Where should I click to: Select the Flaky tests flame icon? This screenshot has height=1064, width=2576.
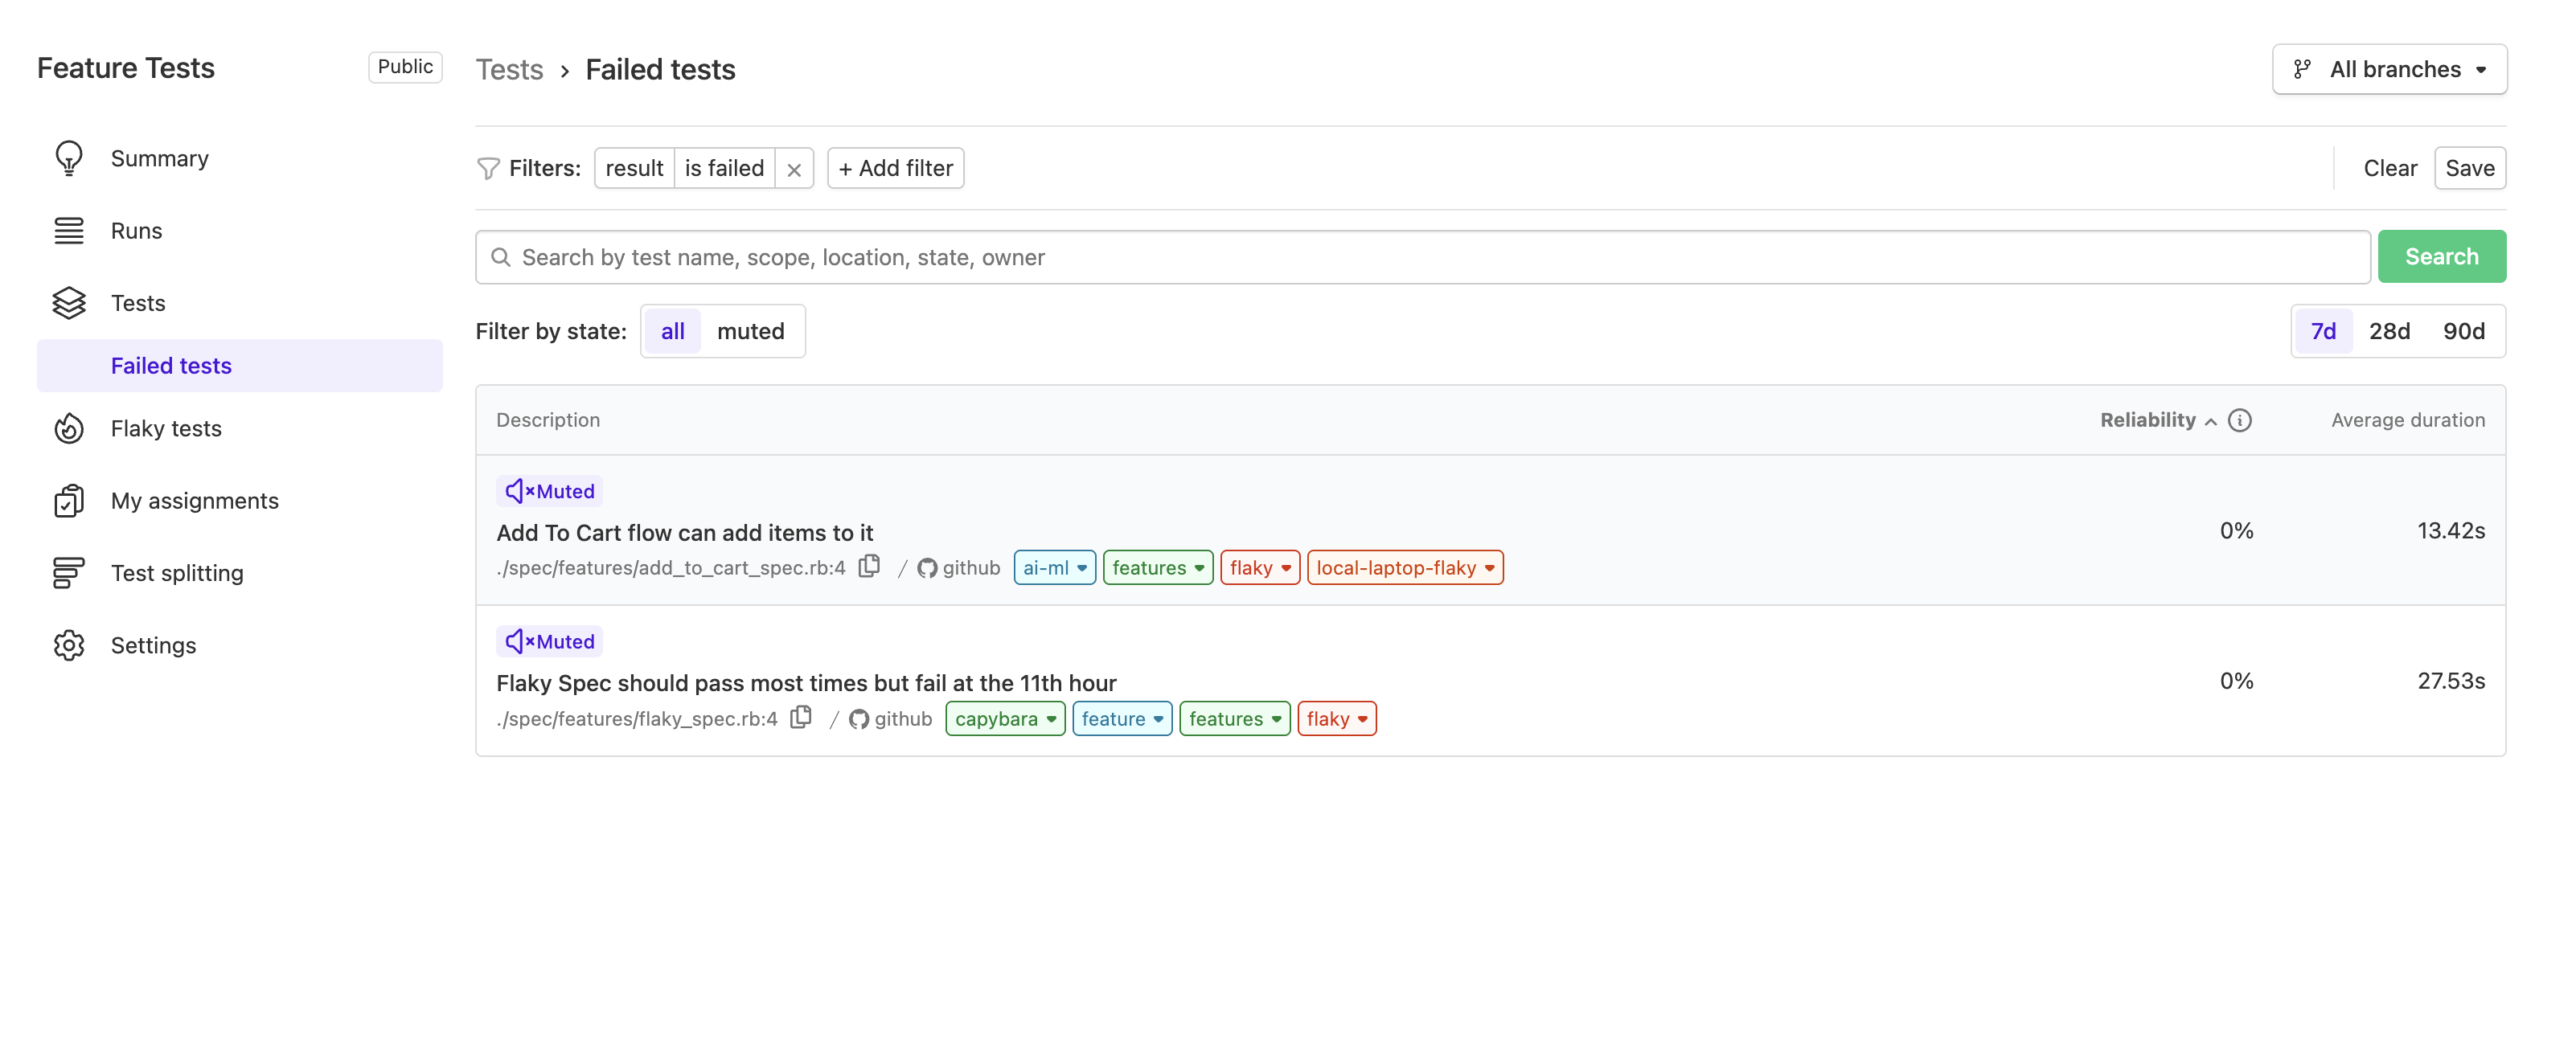(68, 428)
